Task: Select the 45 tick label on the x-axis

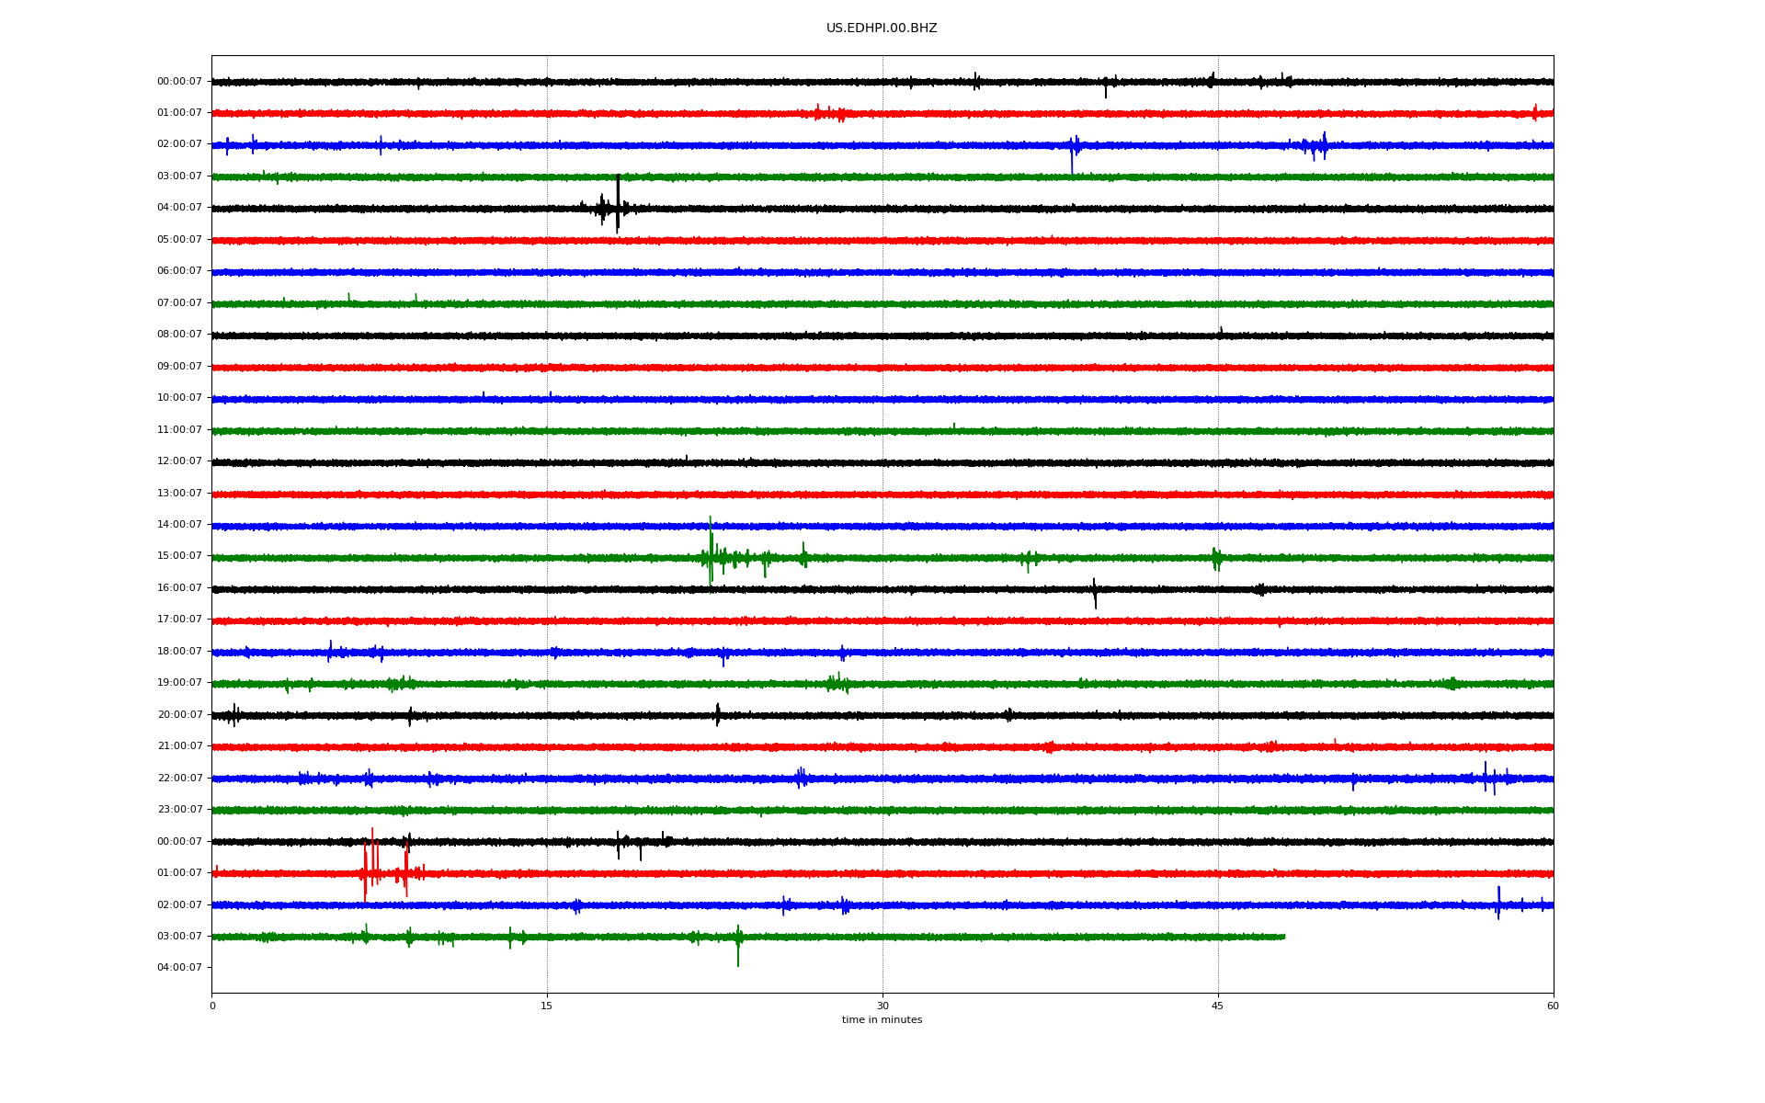Action: tap(1218, 1006)
